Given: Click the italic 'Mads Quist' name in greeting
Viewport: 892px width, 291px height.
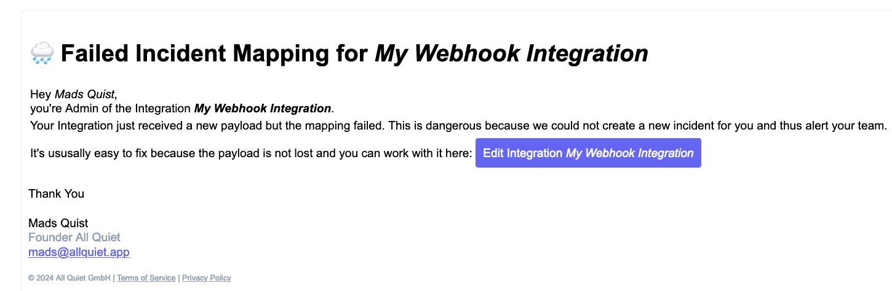Looking at the screenshot, I should [x=84, y=95].
